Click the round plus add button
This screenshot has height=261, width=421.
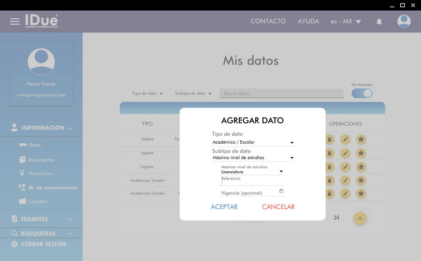[x=360, y=218]
